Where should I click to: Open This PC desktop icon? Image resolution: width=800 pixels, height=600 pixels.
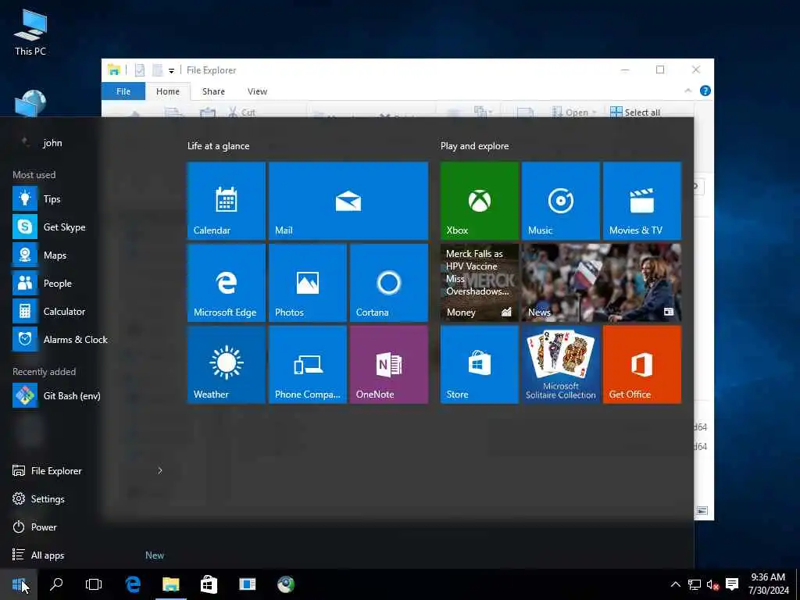pos(30,31)
